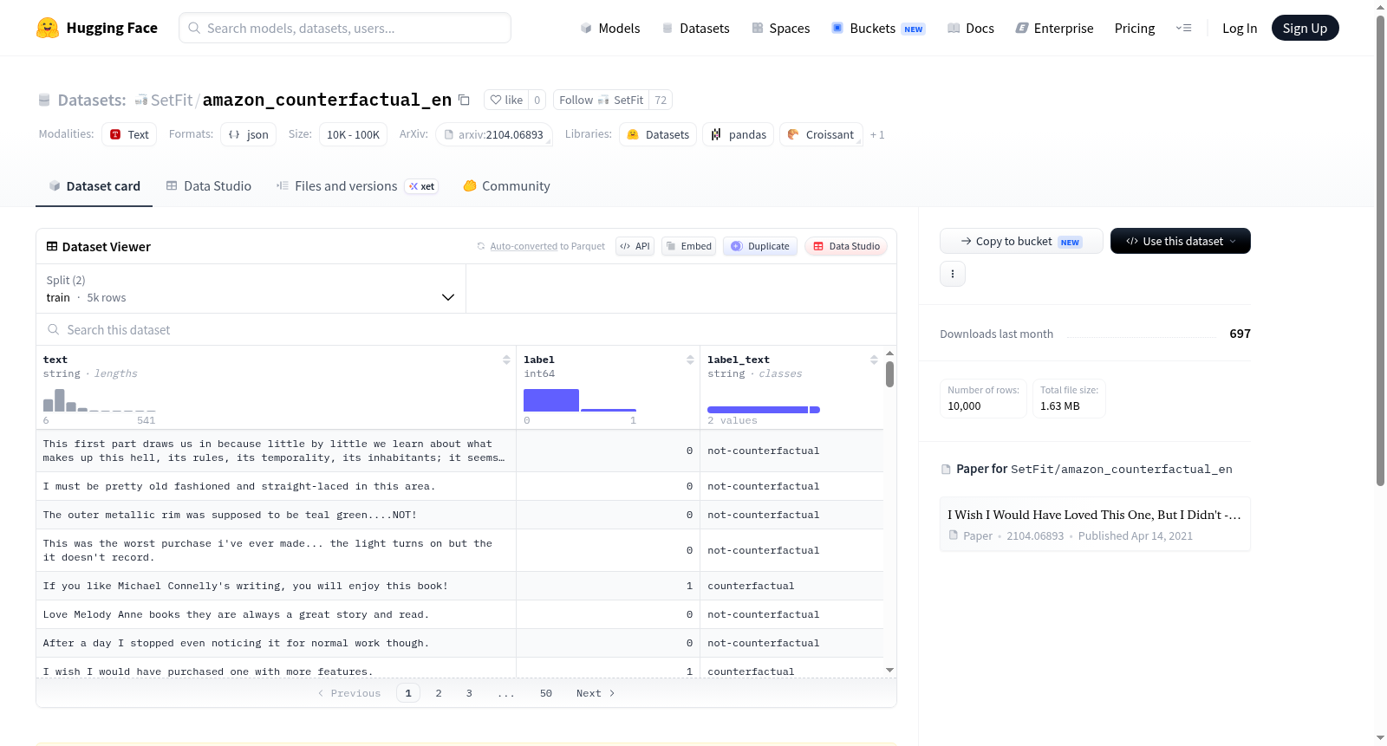Expand the Split train dropdown
Image resolution: width=1387 pixels, height=746 pixels.
[x=251, y=289]
